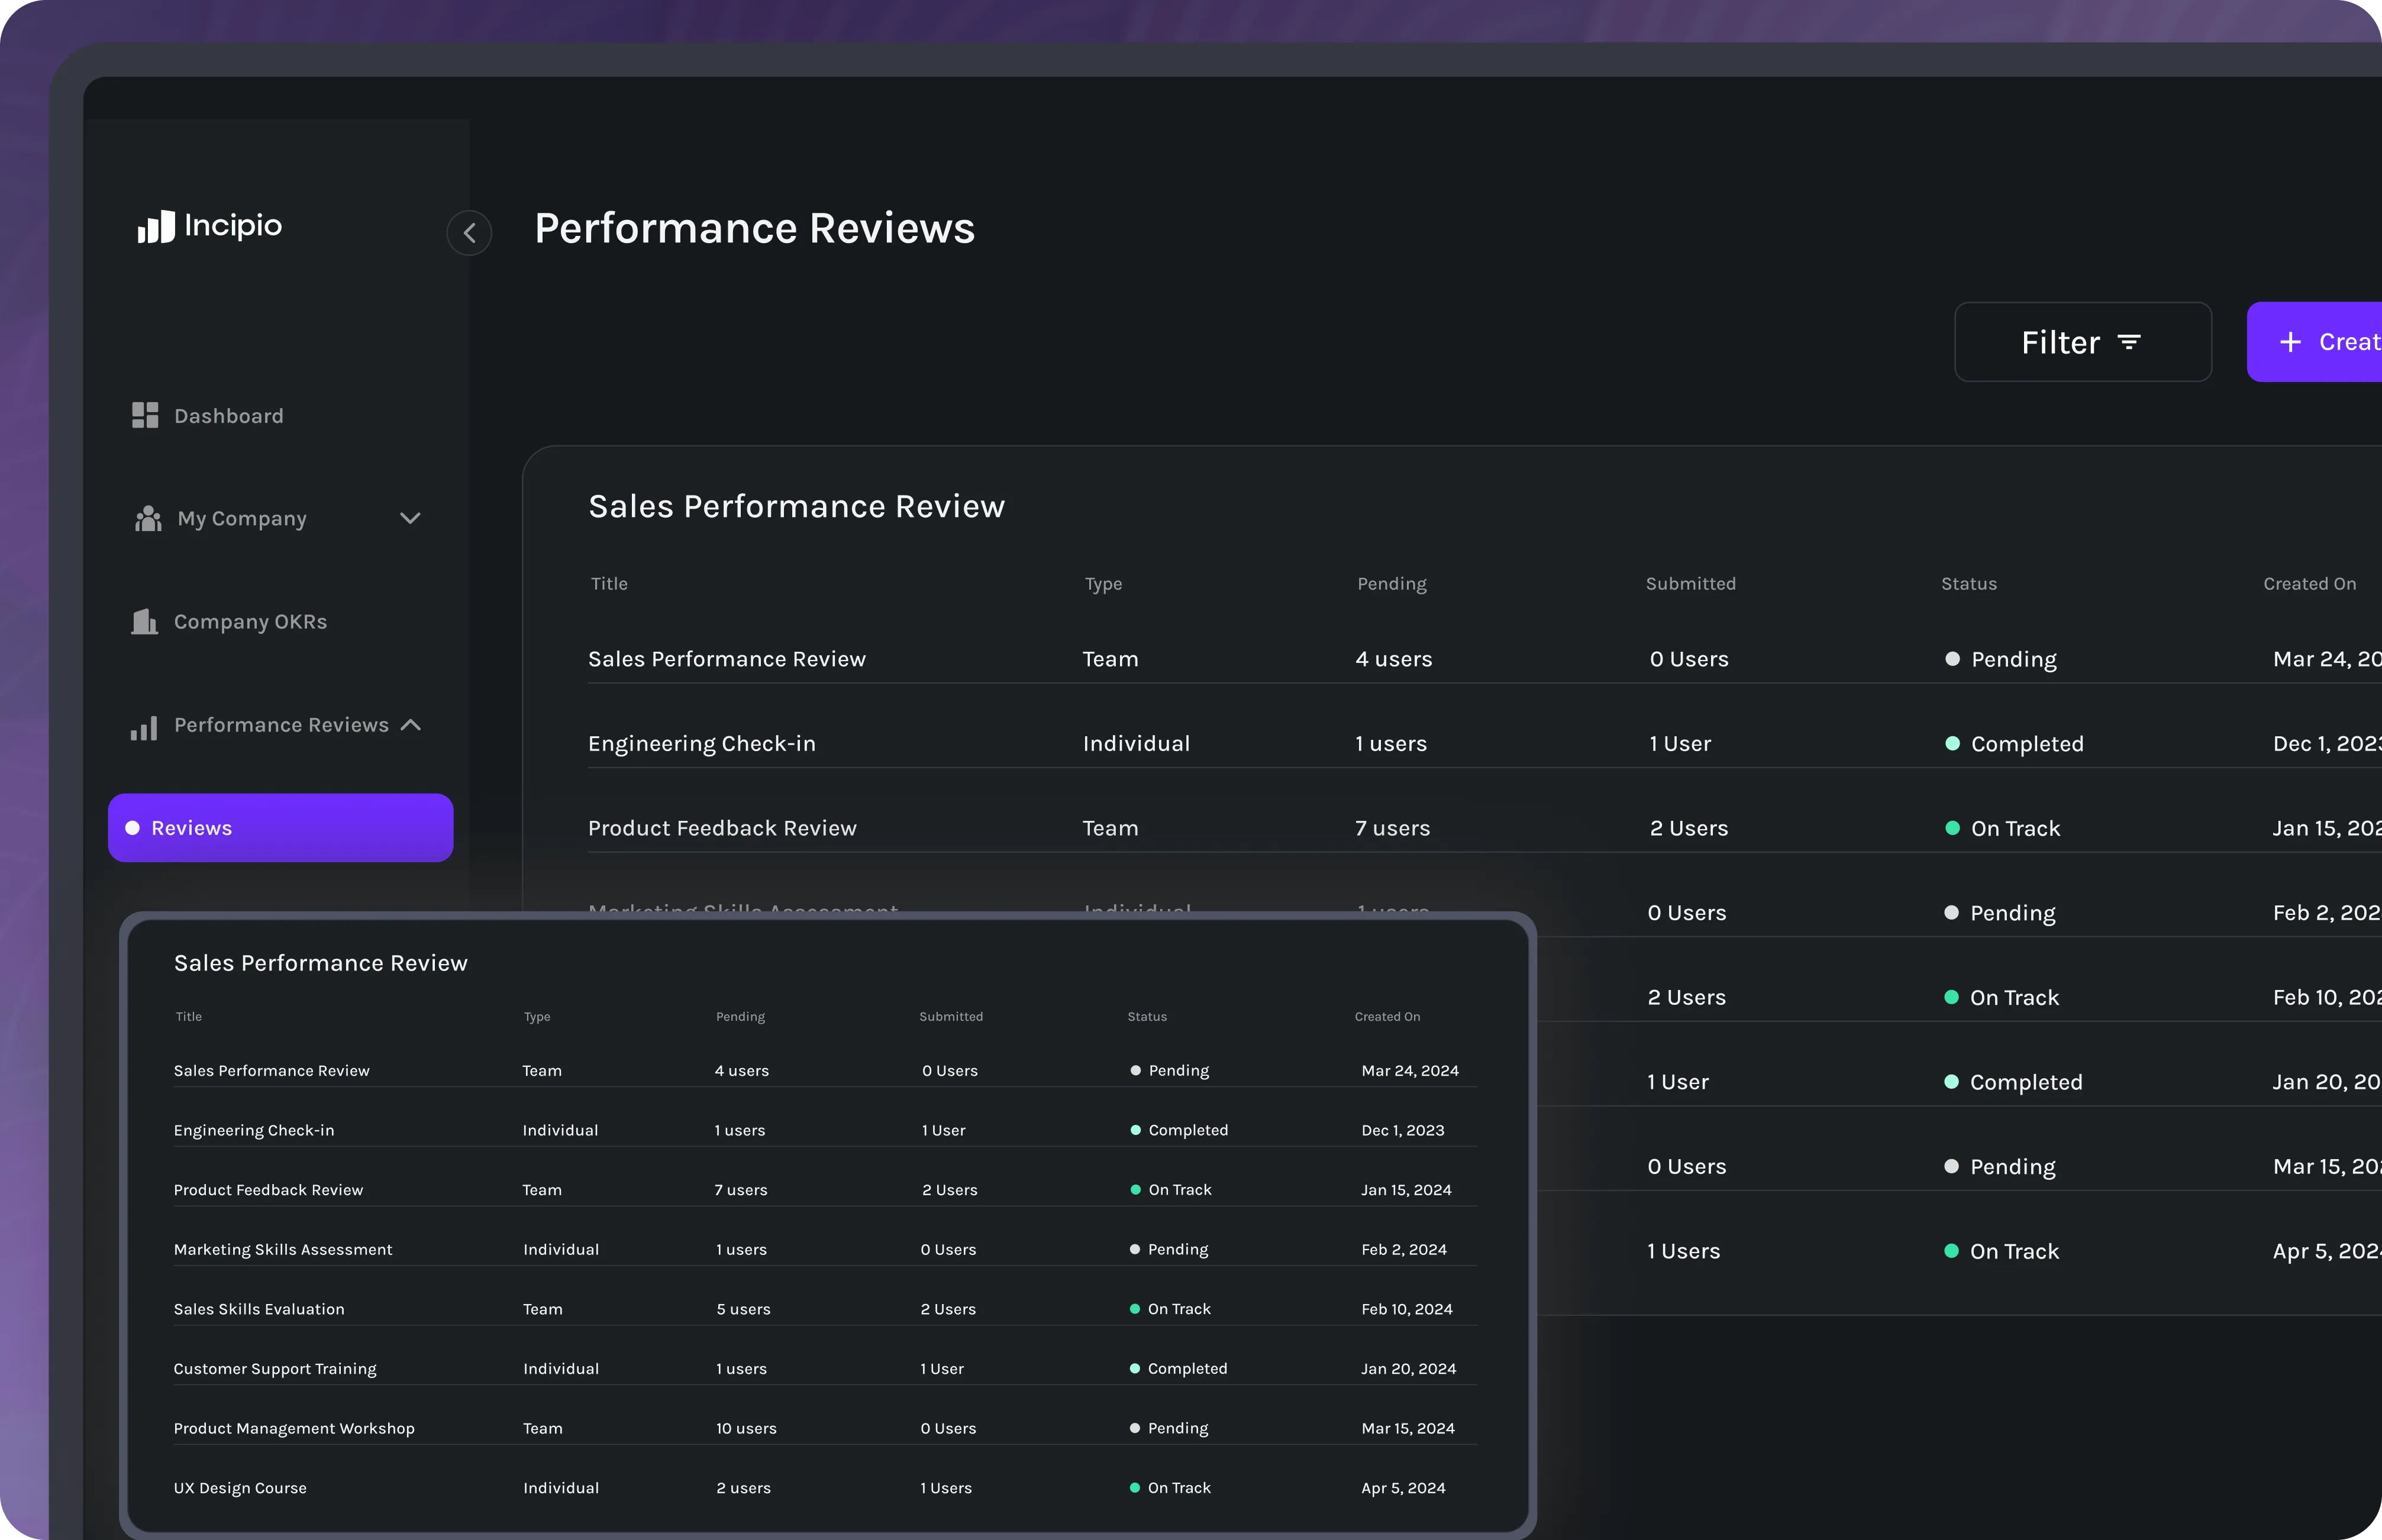Click the Status column header in main table
Image resolution: width=2382 pixels, height=1540 pixels.
[1968, 584]
